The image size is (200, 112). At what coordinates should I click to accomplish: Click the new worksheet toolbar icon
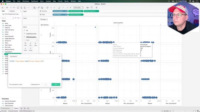click(34, 7)
